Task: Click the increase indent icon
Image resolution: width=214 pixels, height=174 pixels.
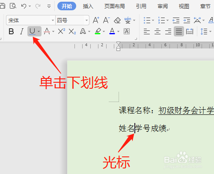Action: [187, 20]
